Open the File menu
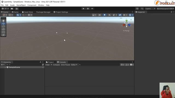This screenshot has width=175, height=98. pyautogui.click(x=2, y=5)
